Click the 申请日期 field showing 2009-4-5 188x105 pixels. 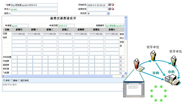pyautogui.click(x=66, y=26)
